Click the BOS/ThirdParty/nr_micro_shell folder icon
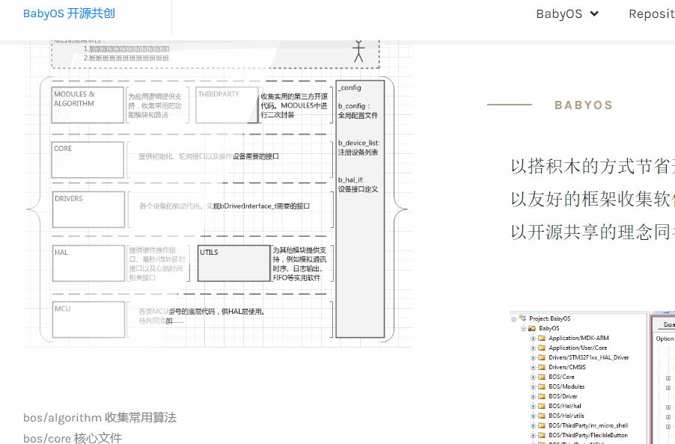This screenshot has width=675, height=444. [x=542, y=425]
